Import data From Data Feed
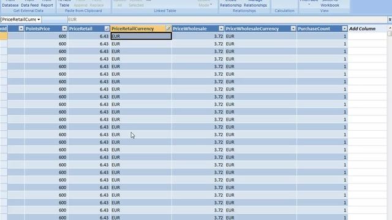Image resolution: width=392 pixels, height=220 pixels. 29,4
